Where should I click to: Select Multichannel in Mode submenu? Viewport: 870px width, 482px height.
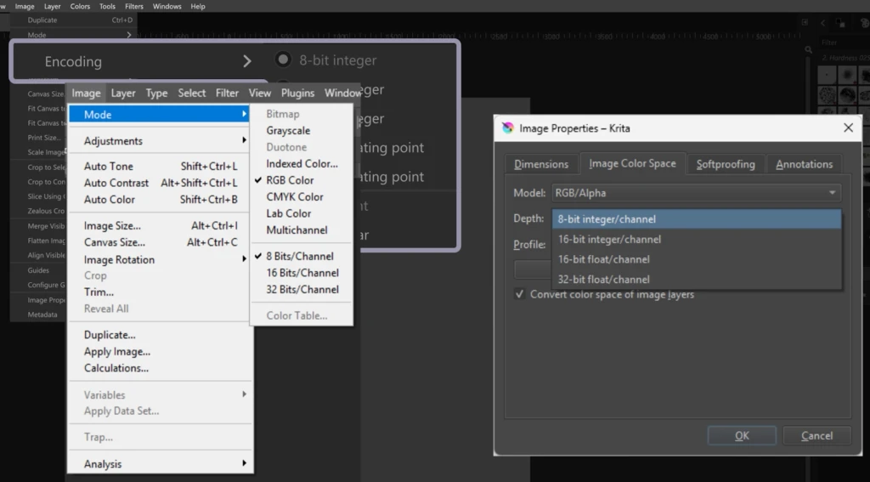point(302,230)
